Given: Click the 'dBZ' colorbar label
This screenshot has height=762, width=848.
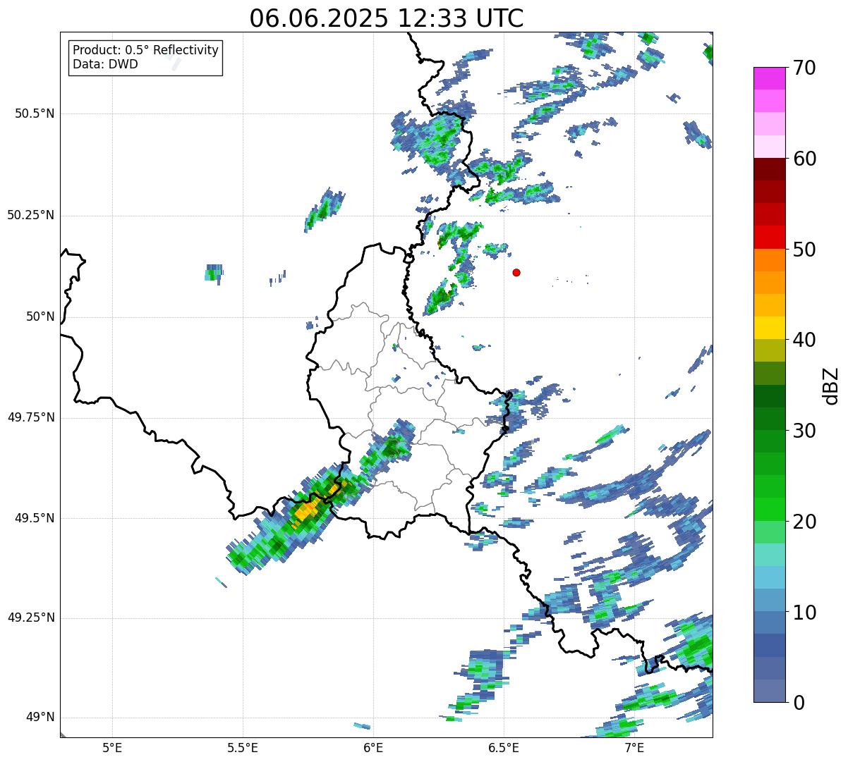Looking at the screenshot, I should point(831,386).
